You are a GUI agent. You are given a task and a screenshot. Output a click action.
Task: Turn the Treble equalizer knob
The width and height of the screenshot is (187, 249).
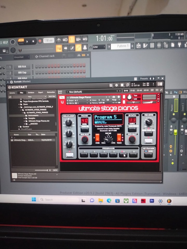point(69,122)
